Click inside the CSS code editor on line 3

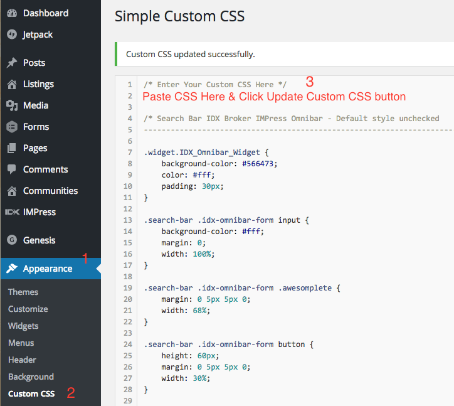pyautogui.click(x=295, y=107)
